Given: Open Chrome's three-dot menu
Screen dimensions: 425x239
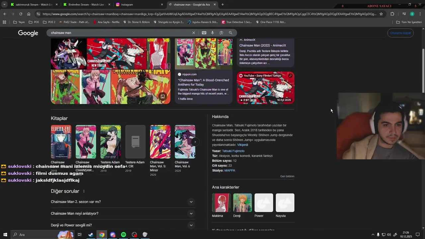Looking at the screenshot, I should [x=420, y=14].
